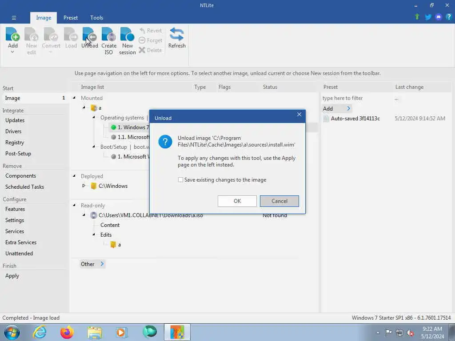Screen dimensions: 455x341
Task: Launch Internet Explorer from the taskbar
Action: (x=40, y=332)
